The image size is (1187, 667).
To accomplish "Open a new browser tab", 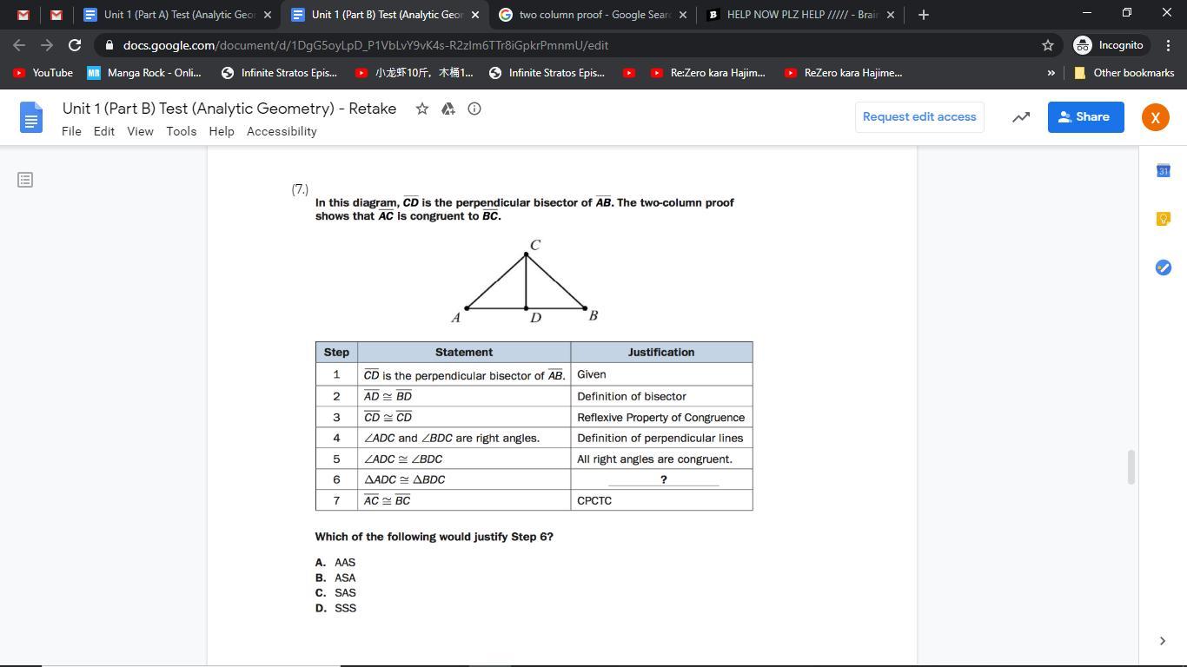I will (924, 15).
